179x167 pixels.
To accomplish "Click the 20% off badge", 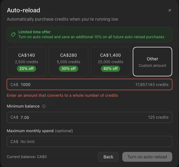I will click(x=26, y=69).
